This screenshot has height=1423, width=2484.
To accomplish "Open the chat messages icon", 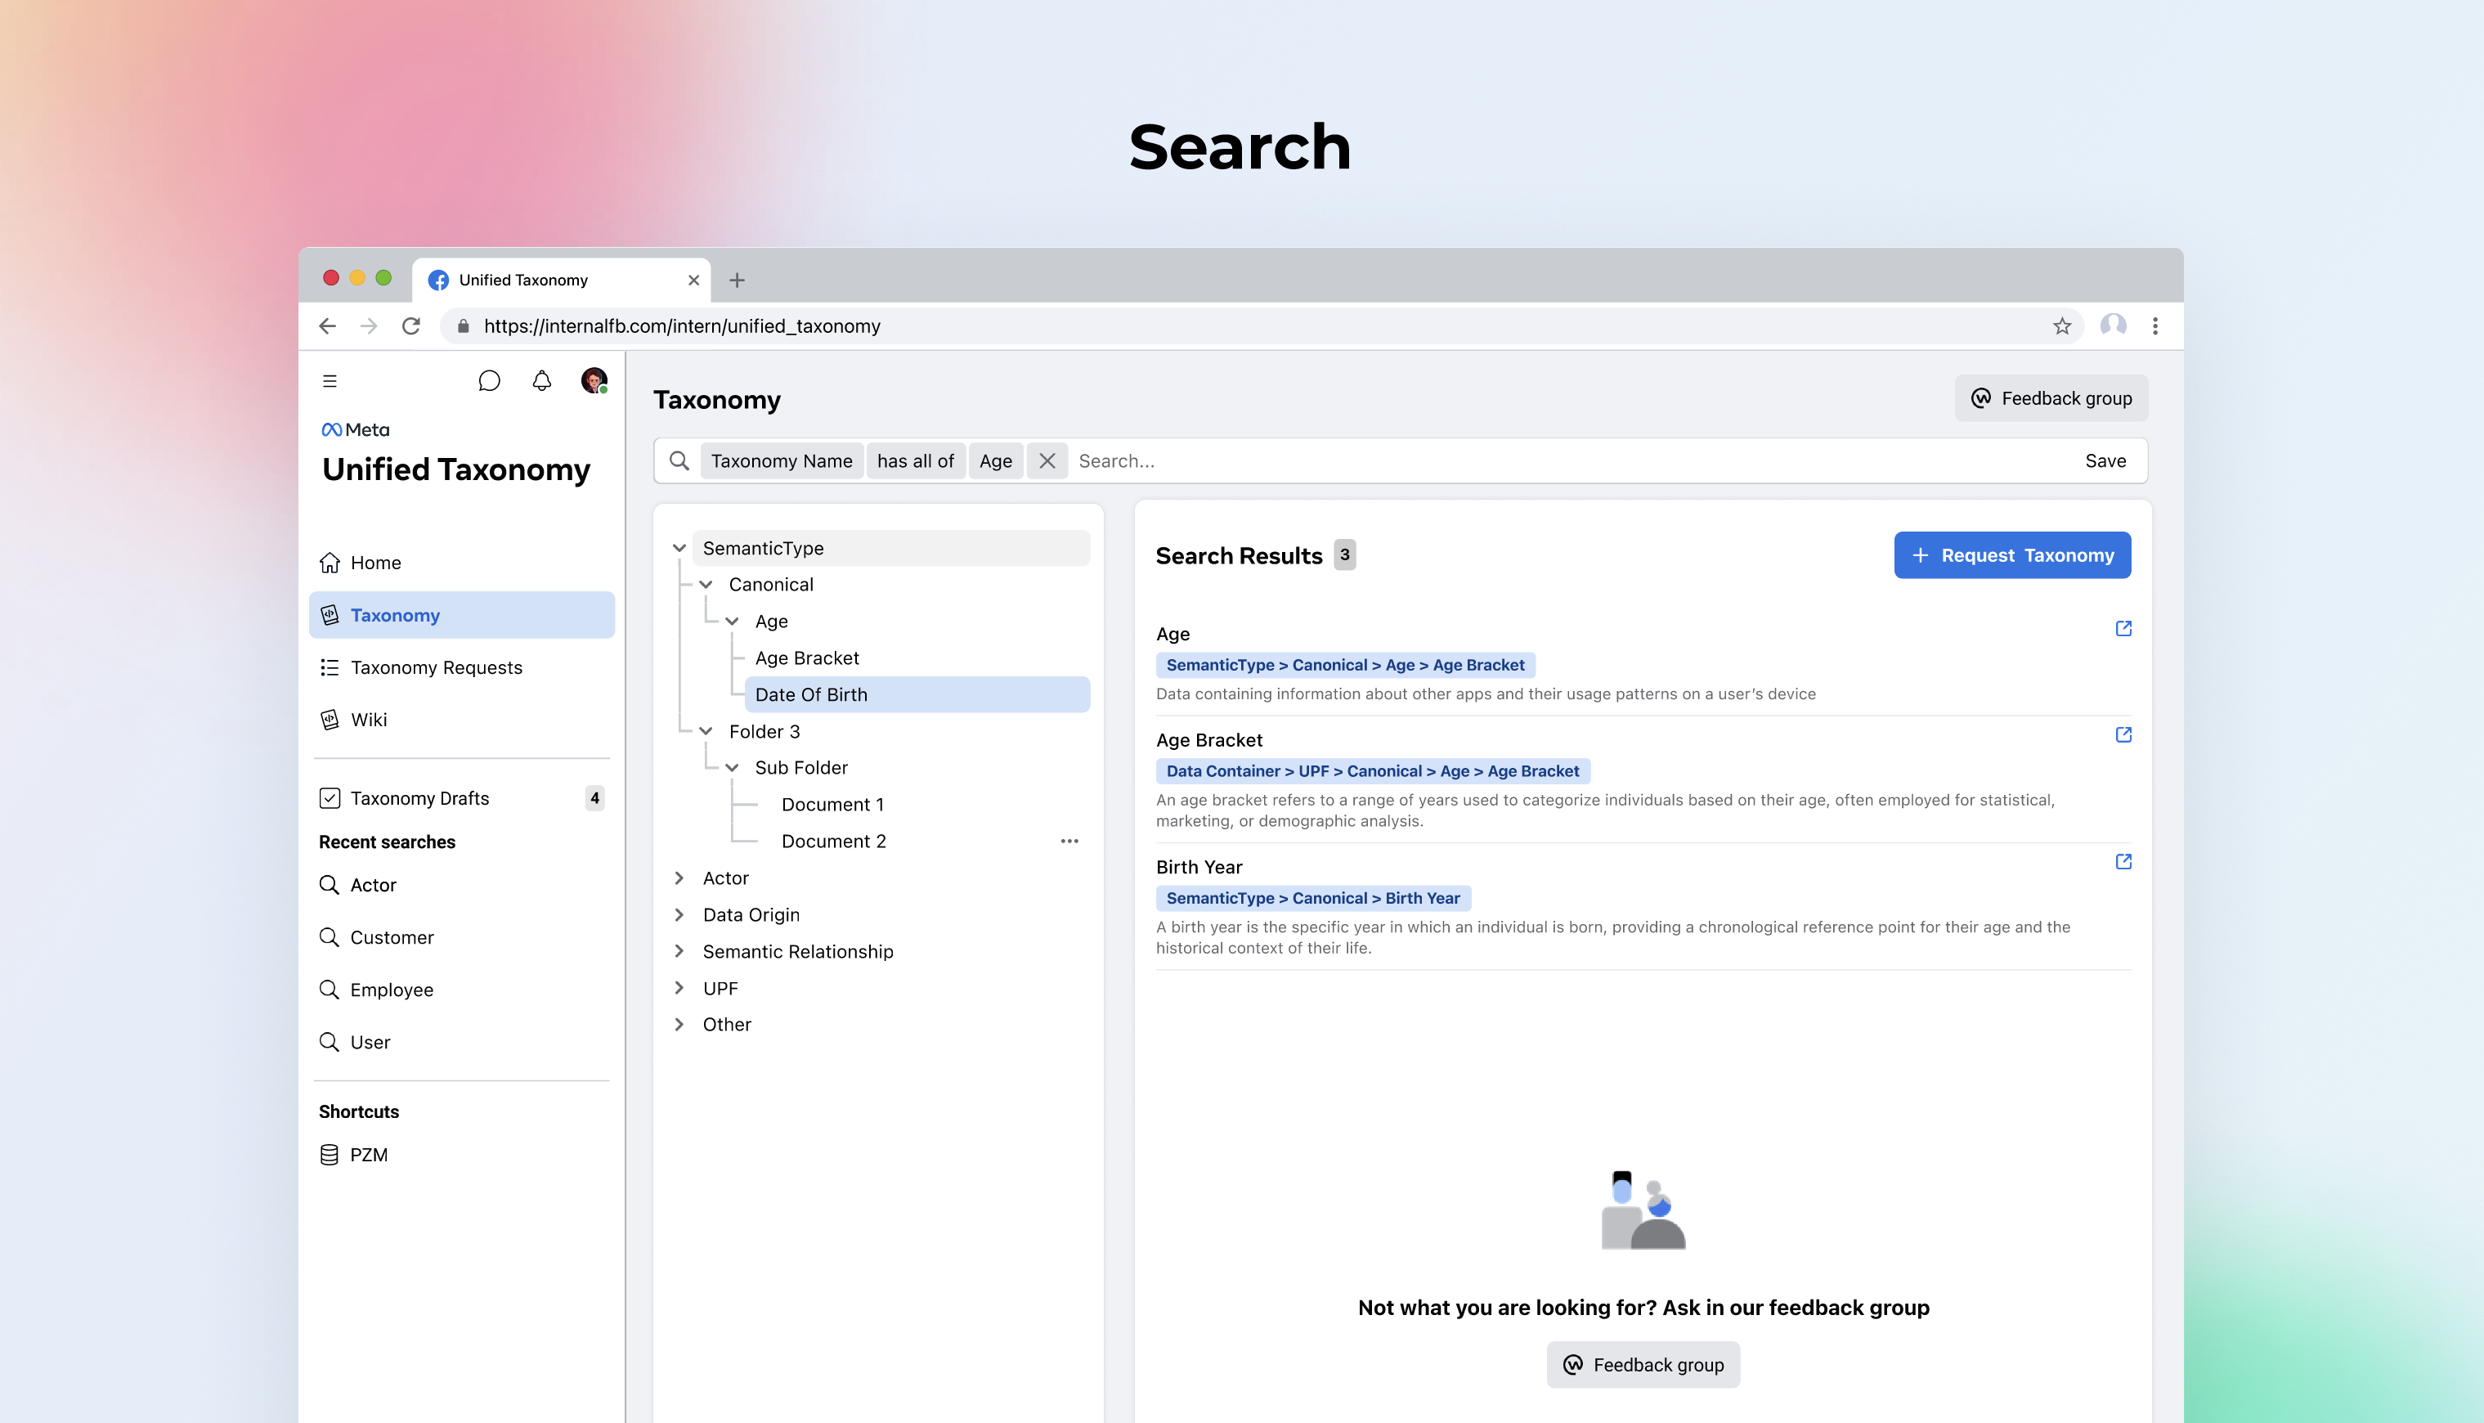I will pos(490,381).
